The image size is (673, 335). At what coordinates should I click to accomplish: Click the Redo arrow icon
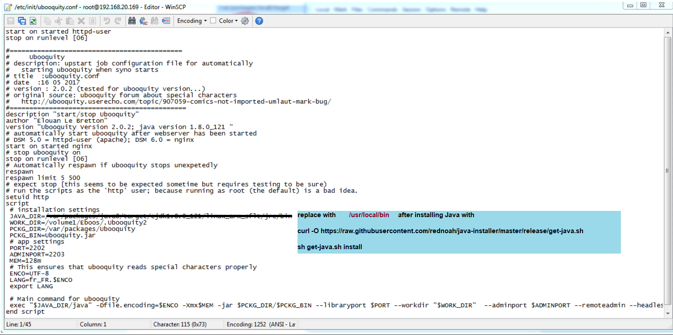pos(118,21)
